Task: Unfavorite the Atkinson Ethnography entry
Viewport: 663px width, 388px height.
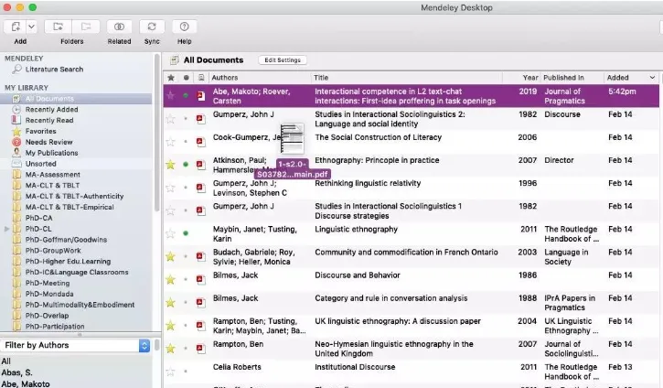Action: coord(170,165)
